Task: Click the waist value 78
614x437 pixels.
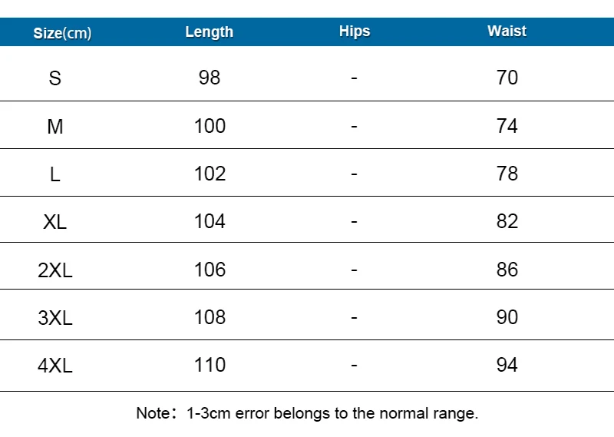Action: [507, 174]
